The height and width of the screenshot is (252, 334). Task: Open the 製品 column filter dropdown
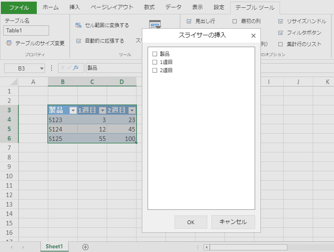[x=73, y=110]
